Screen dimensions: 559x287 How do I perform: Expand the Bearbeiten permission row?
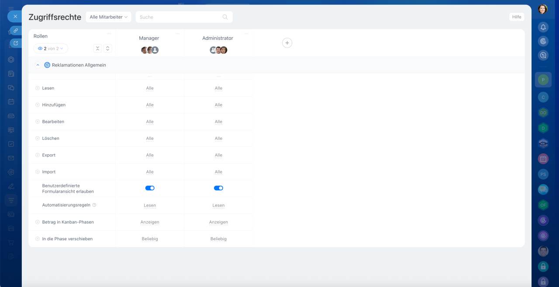[x=38, y=121]
